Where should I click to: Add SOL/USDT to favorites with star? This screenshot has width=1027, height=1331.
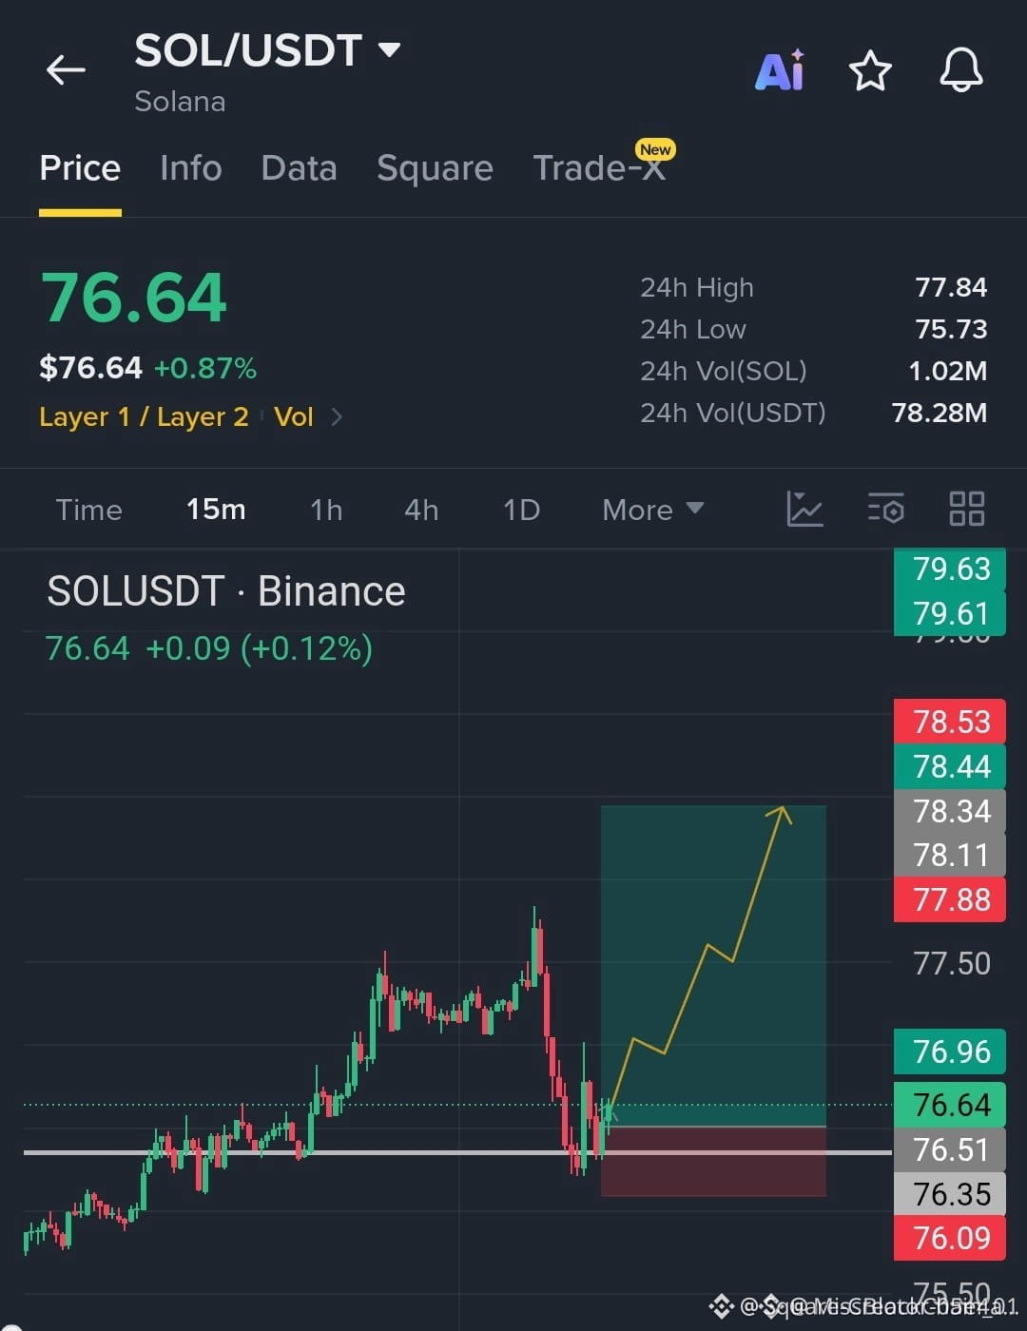coord(870,71)
